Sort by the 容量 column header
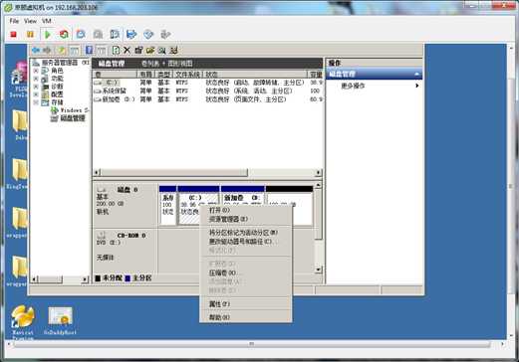 point(315,75)
